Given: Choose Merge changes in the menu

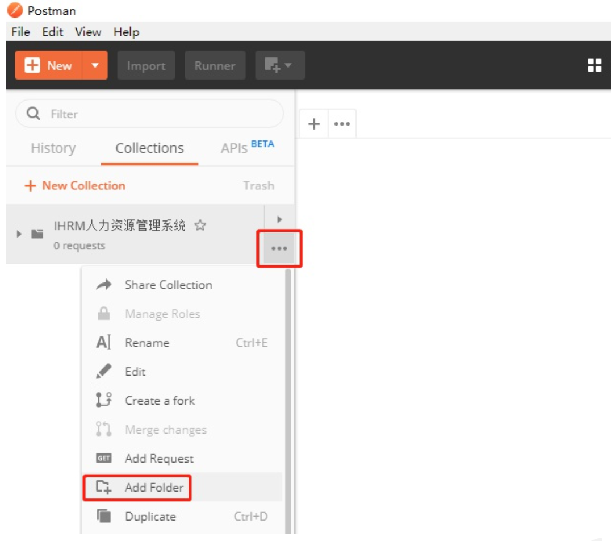Looking at the screenshot, I should tap(182, 429).
